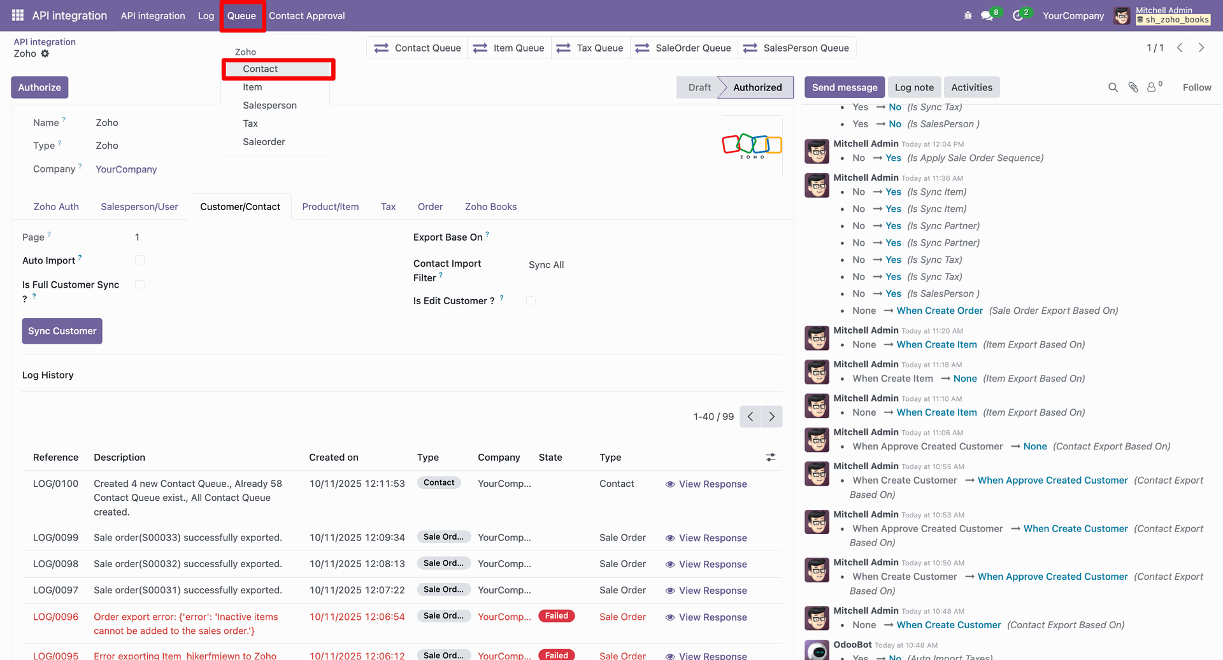Image resolution: width=1223 pixels, height=660 pixels.
Task: Go to previous log history page
Action: (750, 417)
